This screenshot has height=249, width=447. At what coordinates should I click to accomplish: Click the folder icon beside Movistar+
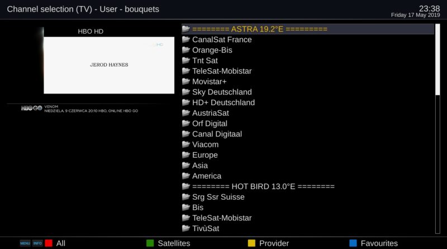coord(186,81)
